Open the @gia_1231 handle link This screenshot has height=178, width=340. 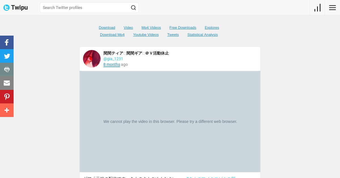pyautogui.click(x=113, y=59)
